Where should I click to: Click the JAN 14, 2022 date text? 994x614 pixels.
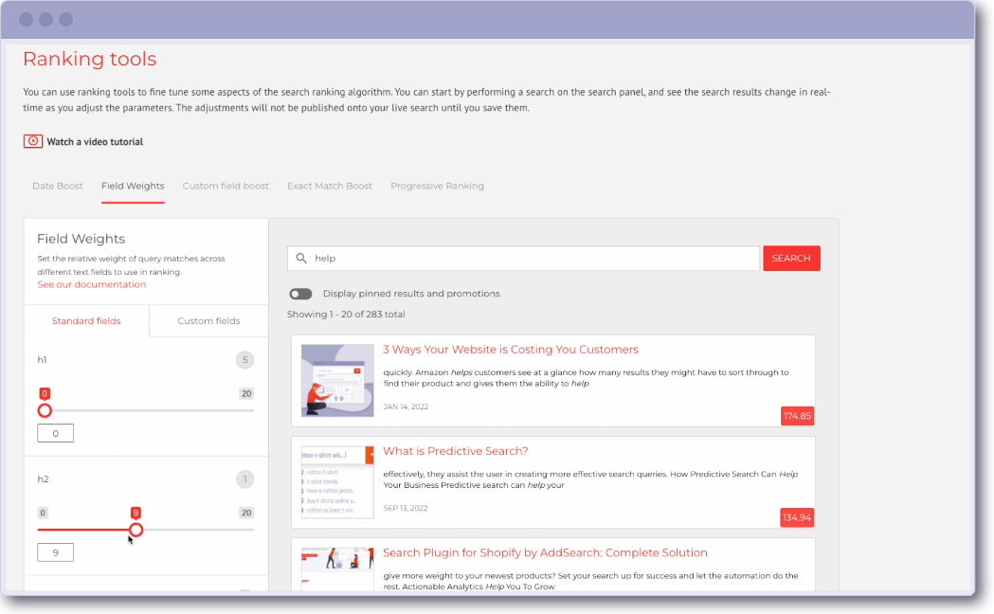(x=406, y=406)
